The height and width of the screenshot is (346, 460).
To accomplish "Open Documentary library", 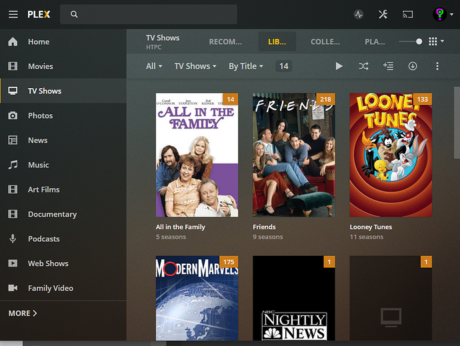I will 63,214.
